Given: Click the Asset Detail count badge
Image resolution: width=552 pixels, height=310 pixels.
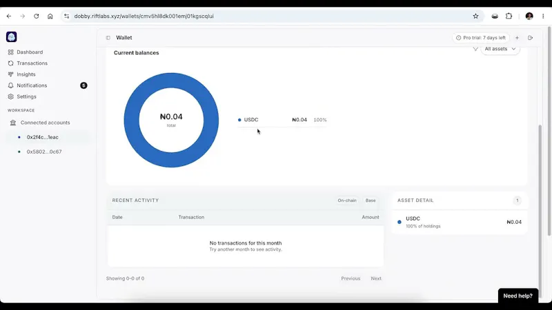Looking at the screenshot, I should (517, 200).
